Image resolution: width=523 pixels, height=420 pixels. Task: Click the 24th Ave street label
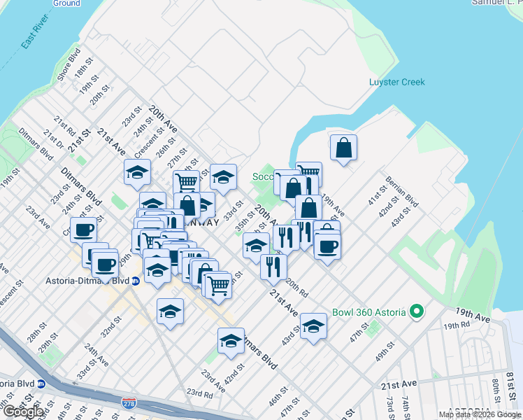pyautogui.click(x=96, y=355)
